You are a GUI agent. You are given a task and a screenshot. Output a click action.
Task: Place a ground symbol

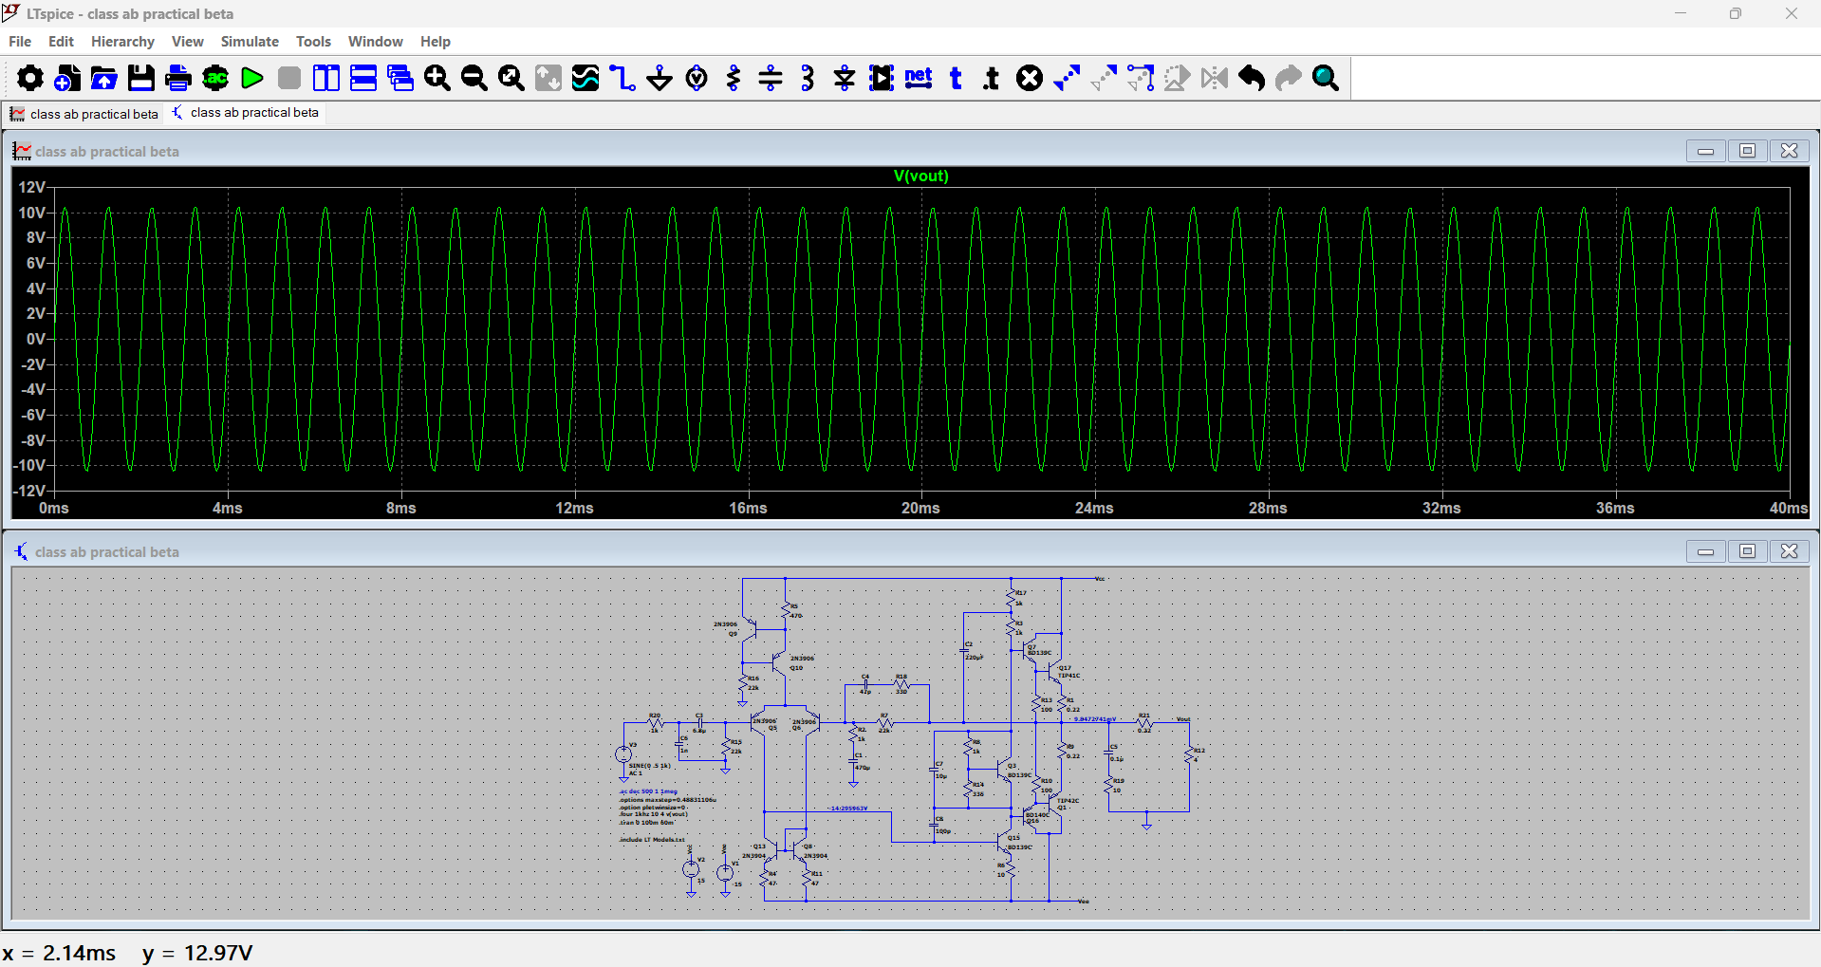click(x=660, y=78)
